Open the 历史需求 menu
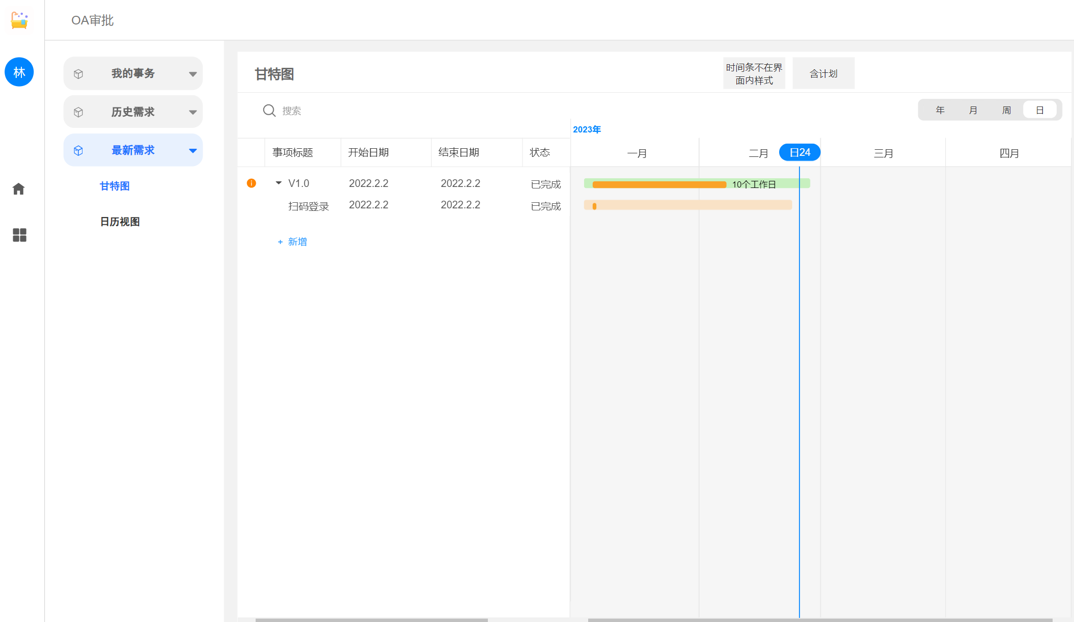 (x=133, y=112)
